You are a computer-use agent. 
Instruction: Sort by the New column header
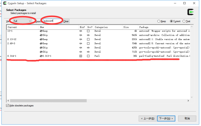tap(59, 27)
